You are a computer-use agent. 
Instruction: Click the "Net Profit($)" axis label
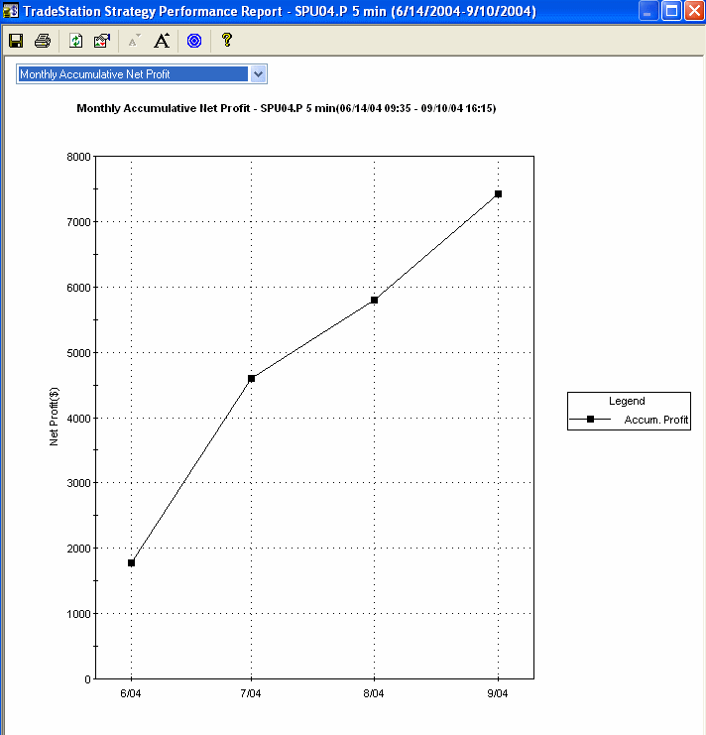point(54,417)
